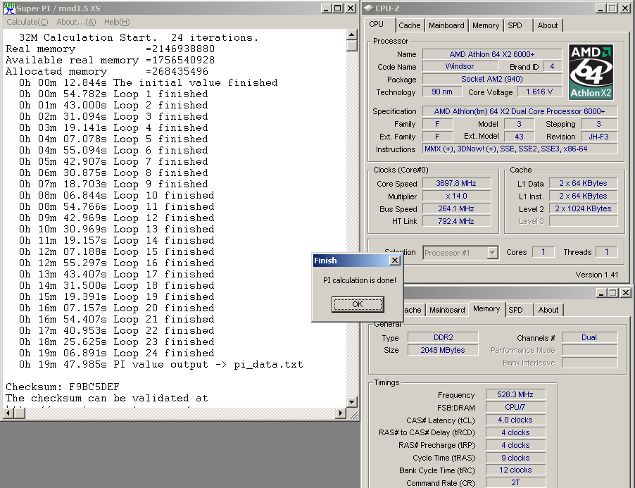Click the Super PI vertical scrollbar up arrow

(351, 35)
